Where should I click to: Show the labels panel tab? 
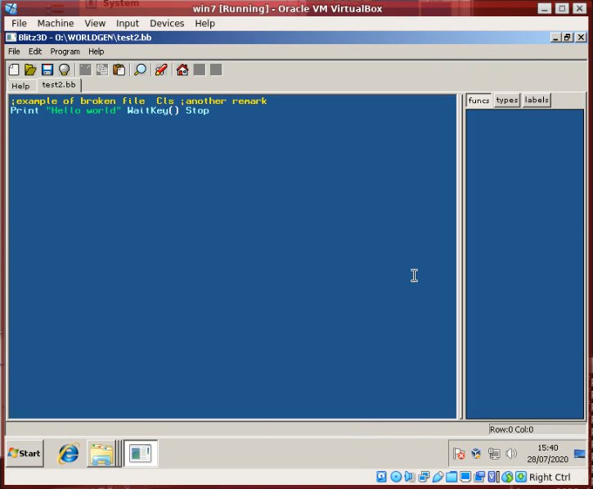click(537, 101)
